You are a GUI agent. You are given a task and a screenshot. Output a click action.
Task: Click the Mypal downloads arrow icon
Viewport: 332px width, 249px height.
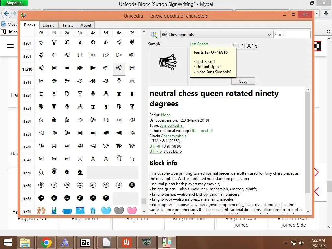[326, 13]
